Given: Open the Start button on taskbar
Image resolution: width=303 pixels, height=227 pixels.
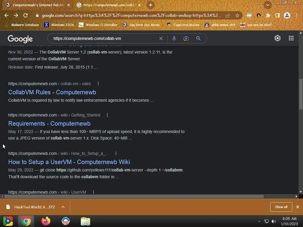Looking at the screenshot, I should 8,221.
